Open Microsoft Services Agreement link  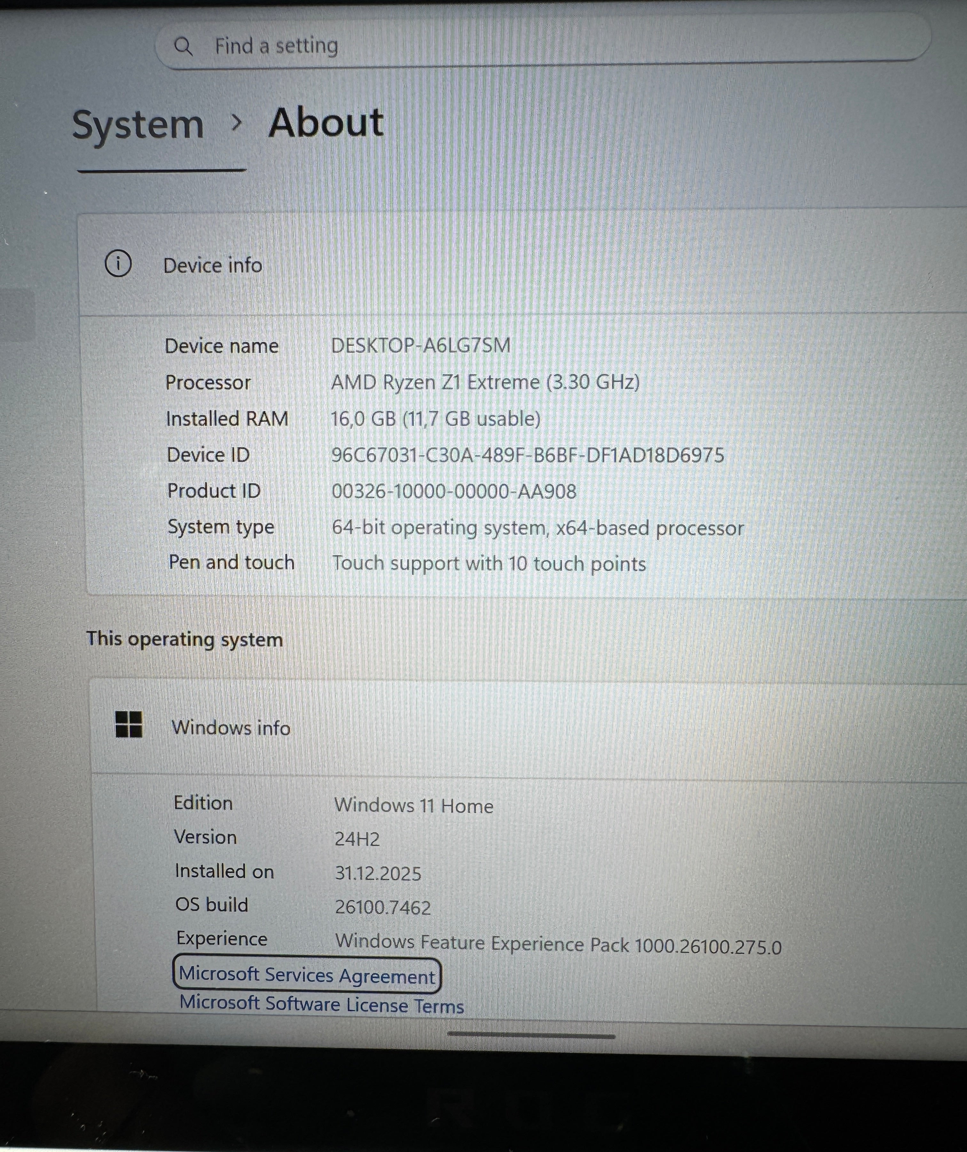307,975
